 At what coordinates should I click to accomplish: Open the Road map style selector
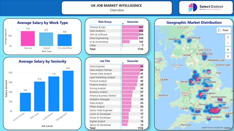point(224,30)
